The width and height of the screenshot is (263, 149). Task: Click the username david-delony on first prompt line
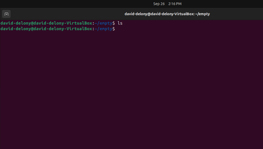pyautogui.click(x=16, y=23)
